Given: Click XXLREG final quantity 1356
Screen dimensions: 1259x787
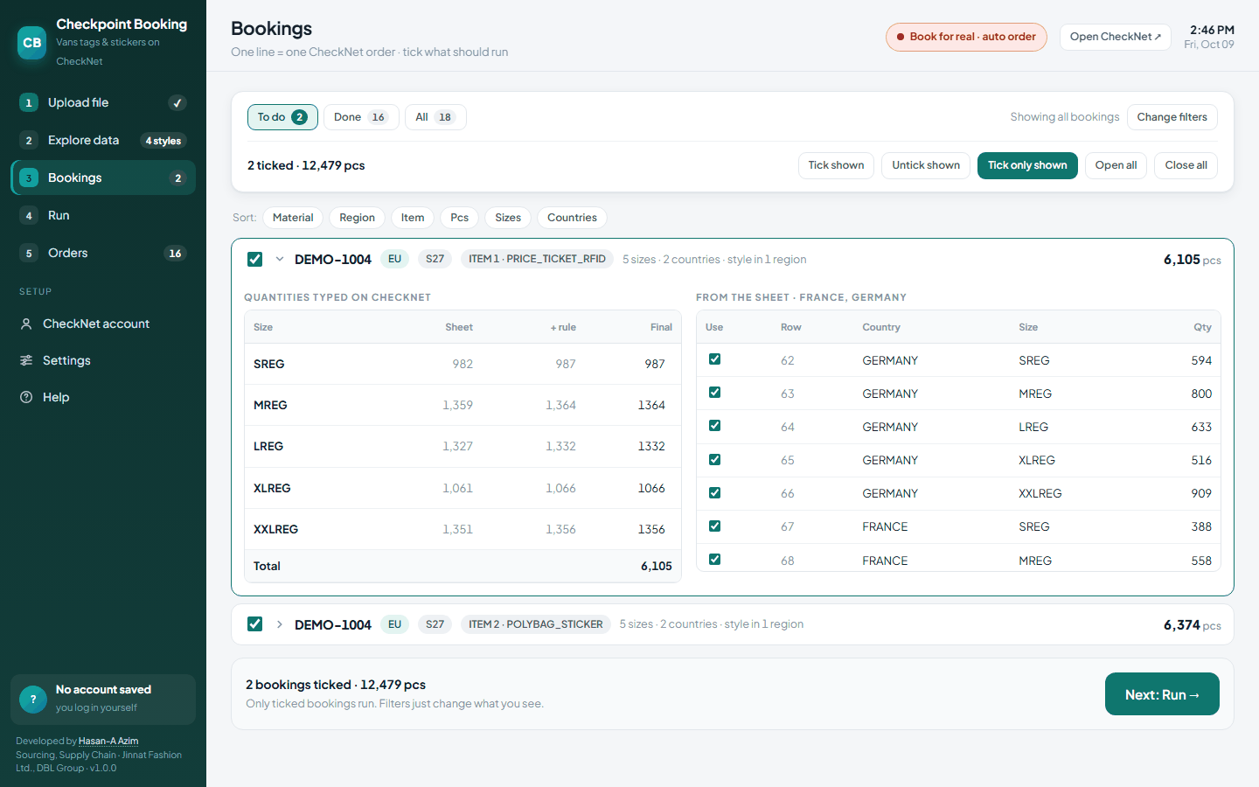Looking at the screenshot, I should (x=651, y=529).
